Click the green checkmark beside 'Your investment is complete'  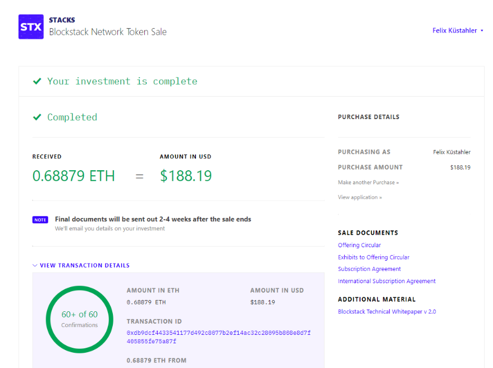(x=37, y=81)
